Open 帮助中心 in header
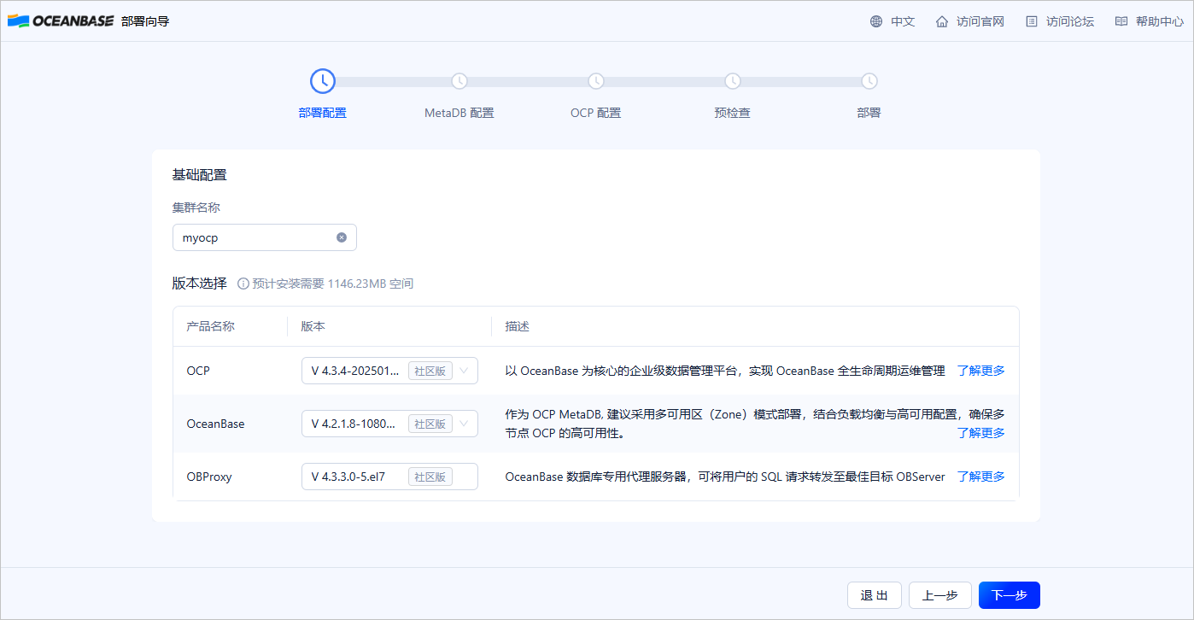1194x620 pixels. click(1160, 21)
